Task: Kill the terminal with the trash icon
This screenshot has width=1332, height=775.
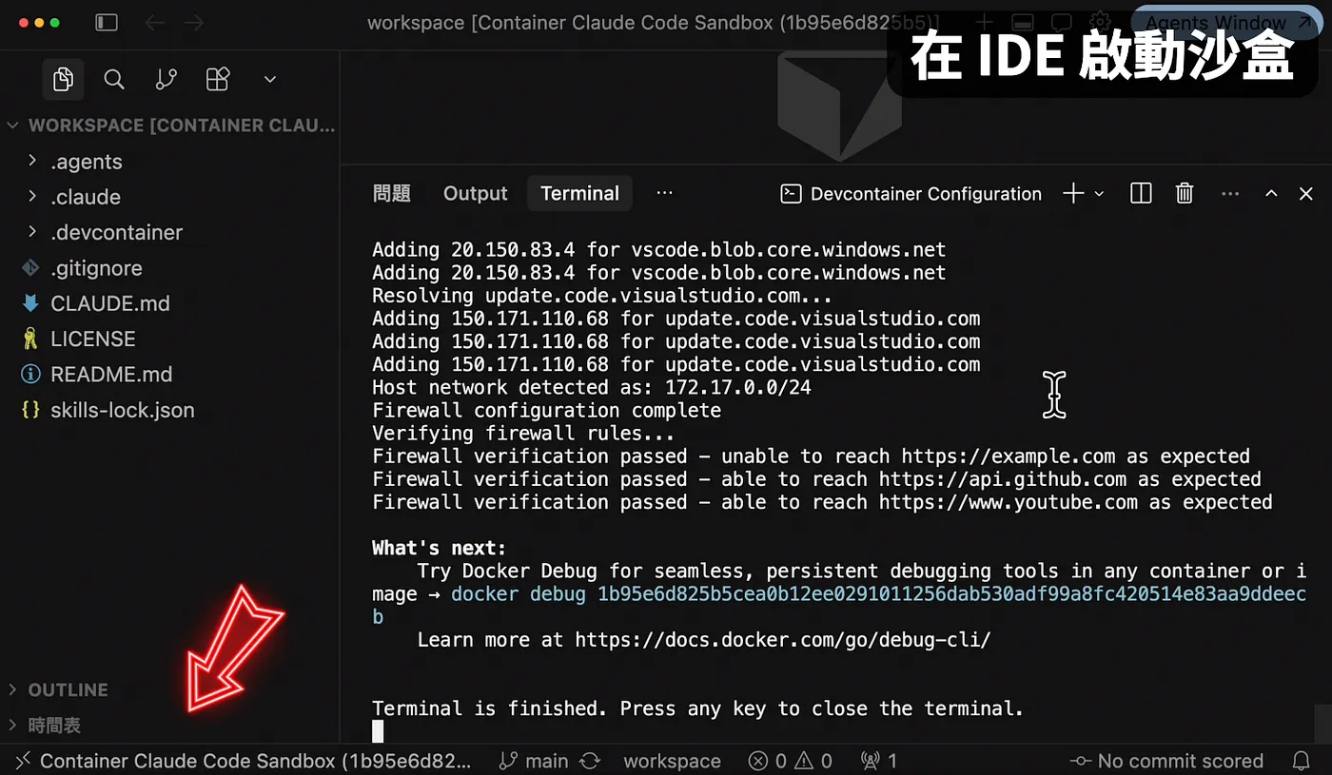Action: coord(1185,194)
